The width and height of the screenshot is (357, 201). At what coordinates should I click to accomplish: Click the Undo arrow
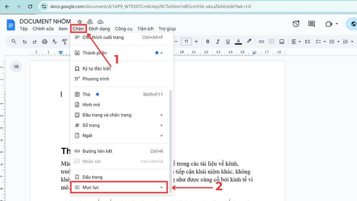point(24,42)
